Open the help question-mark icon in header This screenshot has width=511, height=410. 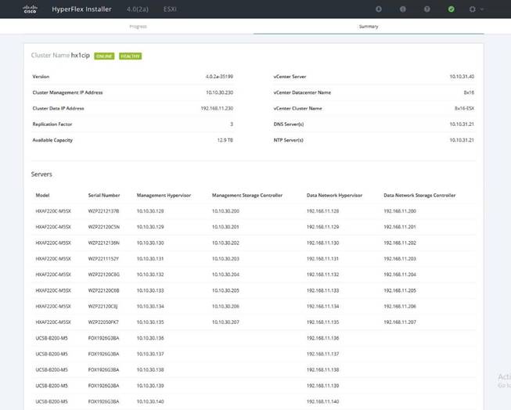click(x=427, y=9)
